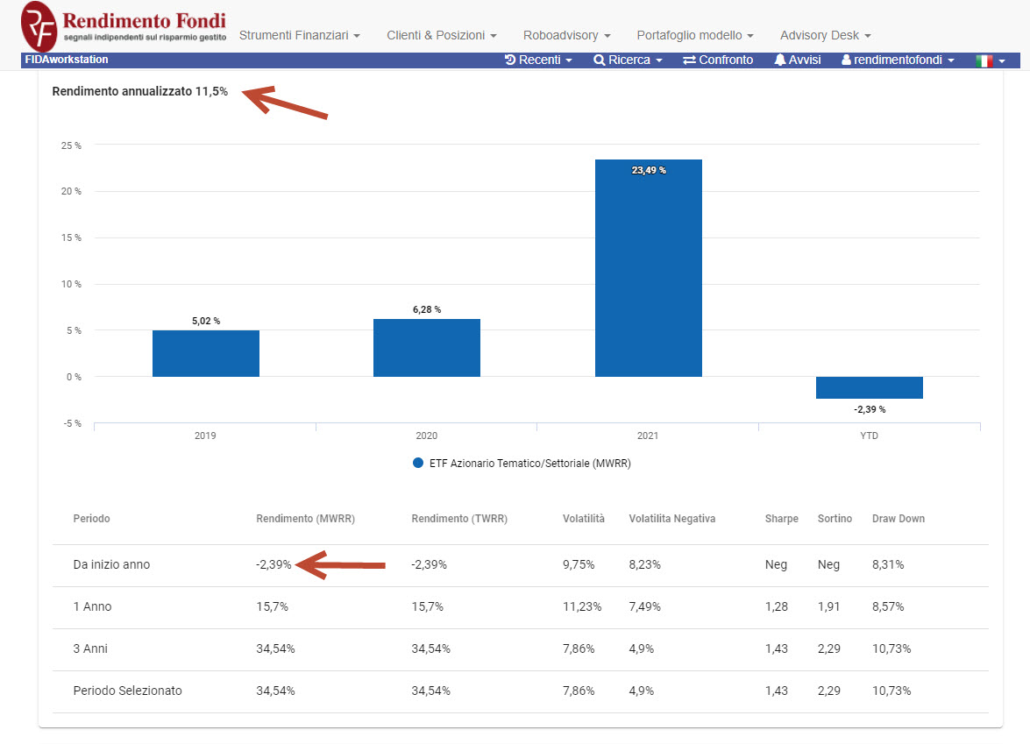1030x744 pixels.
Task: Open the Advisory Desk menu
Action: click(x=825, y=35)
